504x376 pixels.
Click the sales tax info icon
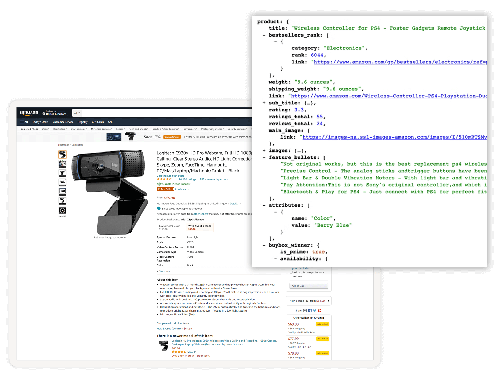[x=159, y=208]
